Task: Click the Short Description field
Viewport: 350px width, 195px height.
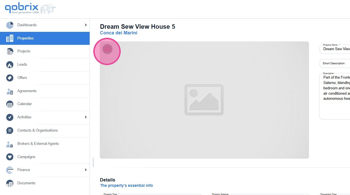Action: click(335, 63)
